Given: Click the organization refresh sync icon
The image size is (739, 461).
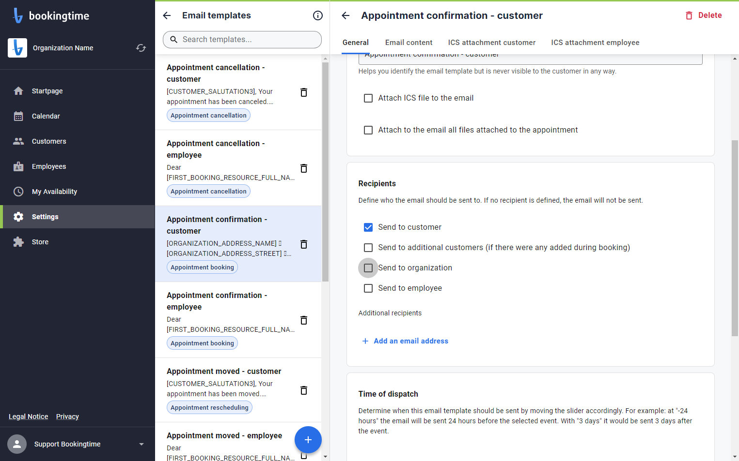Looking at the screenshot, I should [141, 48].
